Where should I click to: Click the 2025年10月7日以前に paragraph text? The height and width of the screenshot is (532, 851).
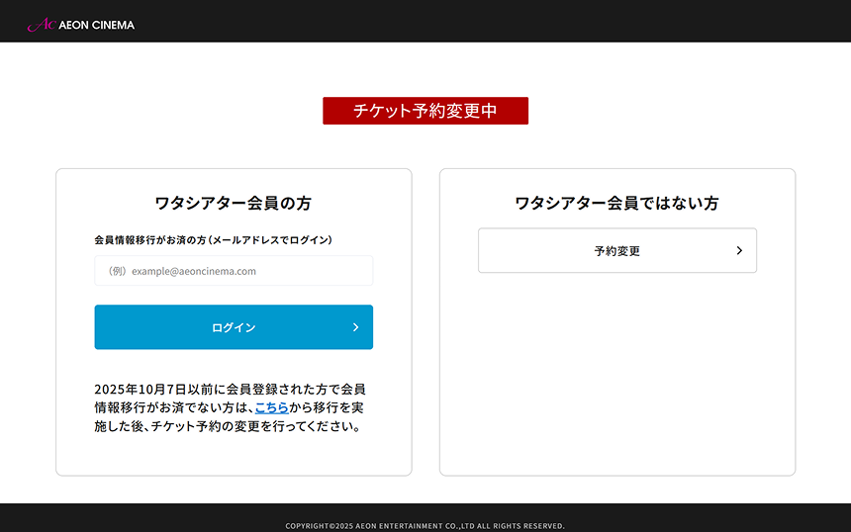231,407
